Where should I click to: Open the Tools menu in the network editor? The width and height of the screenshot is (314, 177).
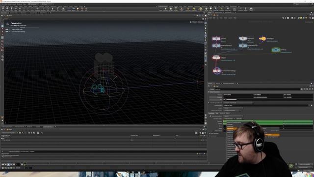pyautogui.click(x=226, y=18)
